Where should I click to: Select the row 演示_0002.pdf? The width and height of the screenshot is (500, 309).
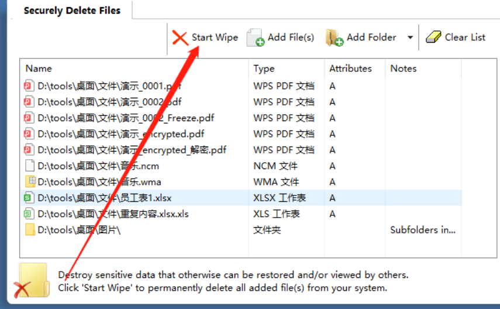(x=241, y=102)
